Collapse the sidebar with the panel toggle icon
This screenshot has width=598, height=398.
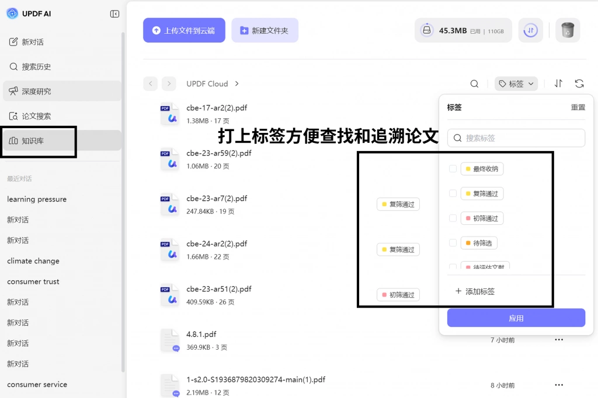(x=114, y=14)
